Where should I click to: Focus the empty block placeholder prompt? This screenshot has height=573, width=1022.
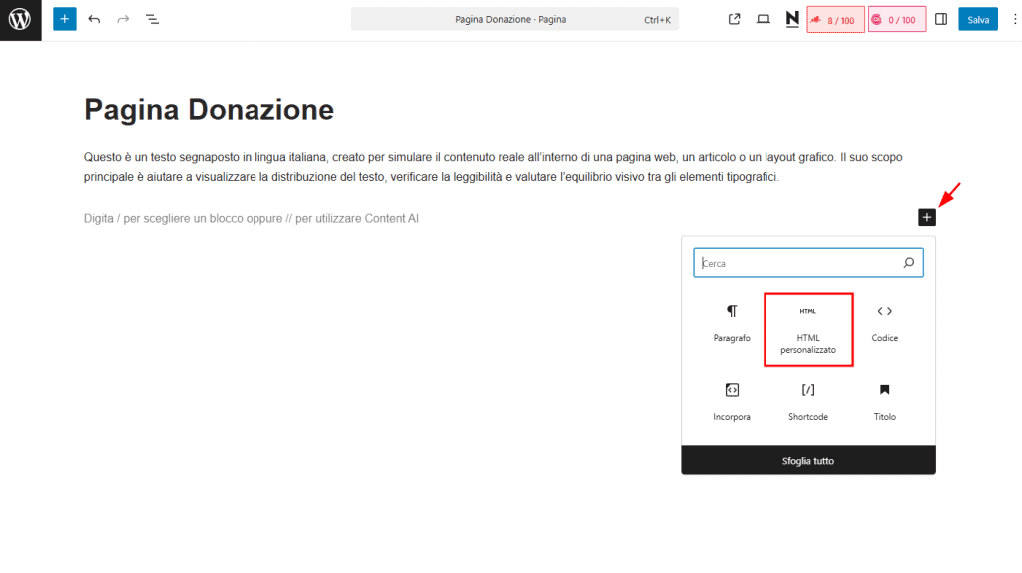(x=251, y=219)
